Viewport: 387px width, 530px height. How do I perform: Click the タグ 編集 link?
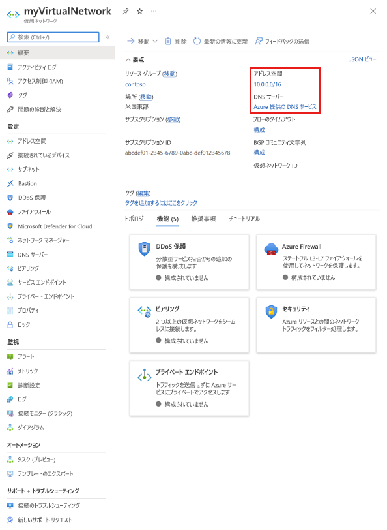point(143,193)
